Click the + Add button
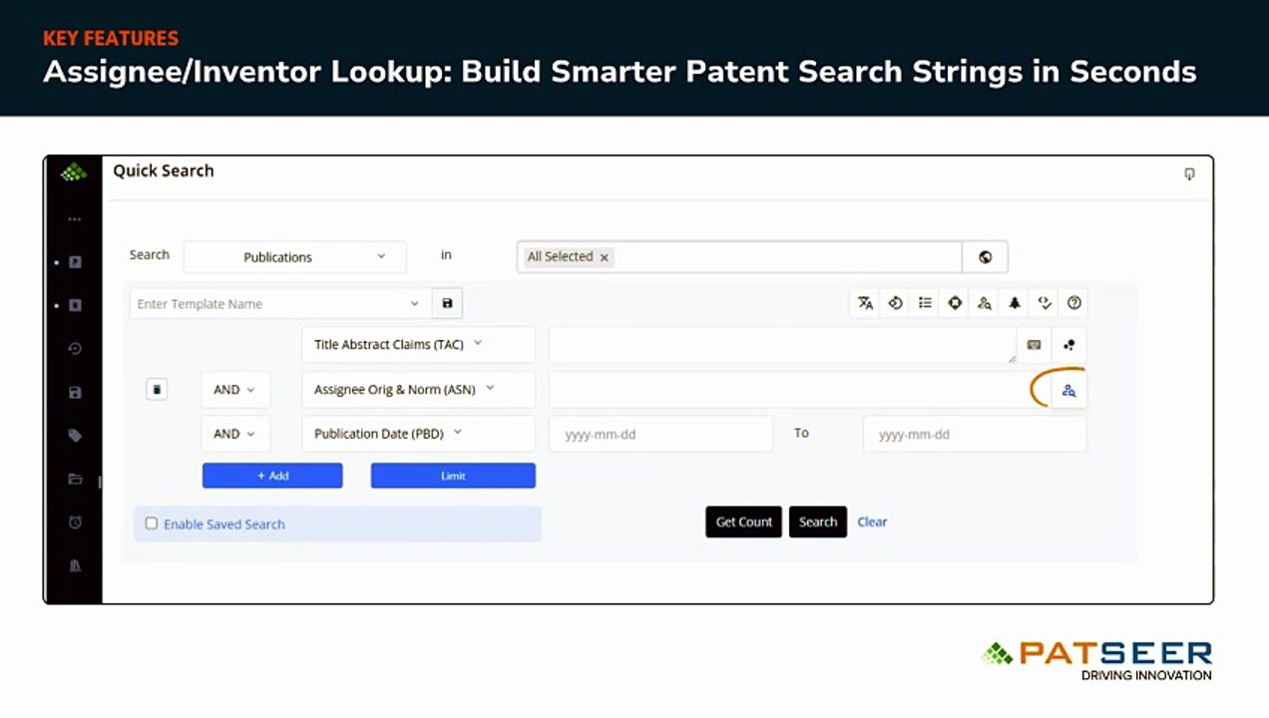The image size is (1269, 718). tap(272, 476)
